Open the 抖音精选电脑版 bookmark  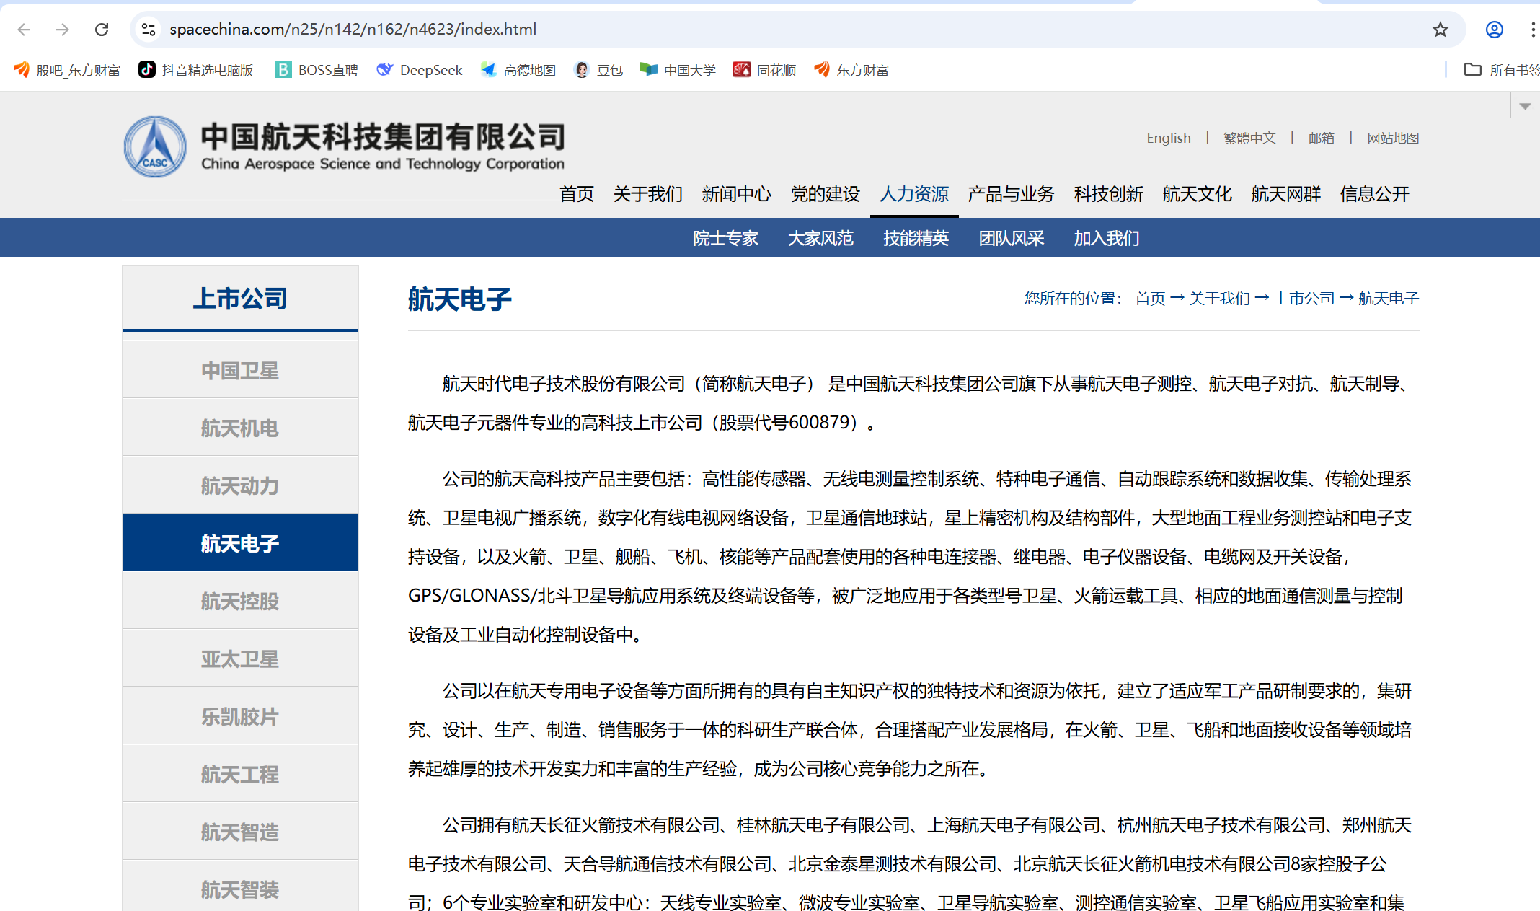196,70
